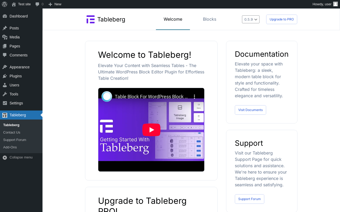Open the Appearance menu item
340x212 pixels.
(21, 67)
